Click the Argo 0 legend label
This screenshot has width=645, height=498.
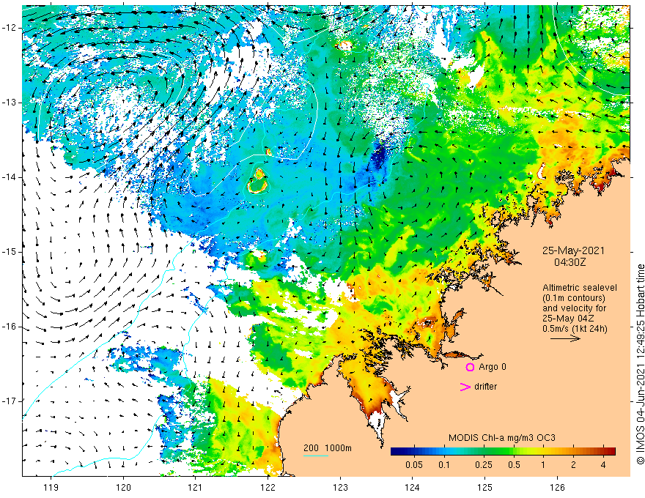pyautogui.click(x=493, y=367)
